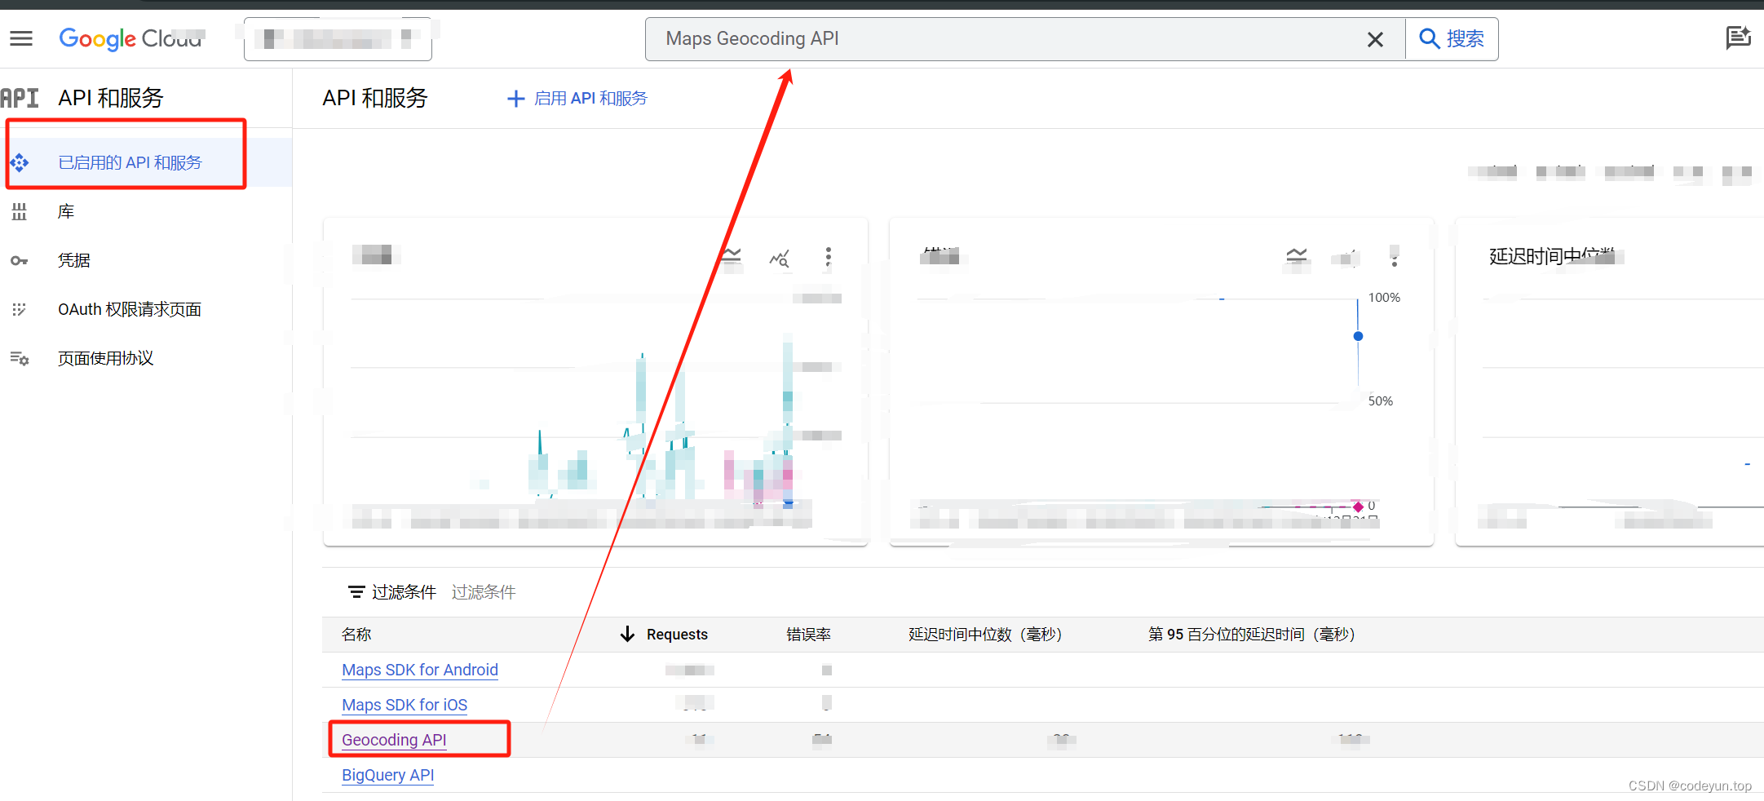Open Maps SDK for Android link
The image size is (1764, 801).
point(420,670)
